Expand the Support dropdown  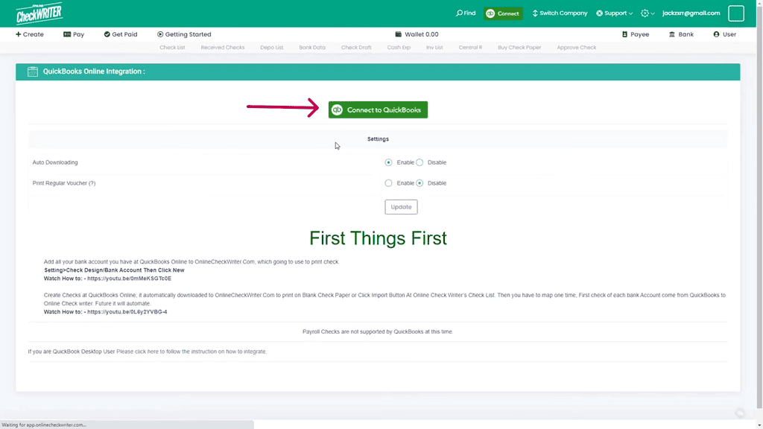(614, 13)
